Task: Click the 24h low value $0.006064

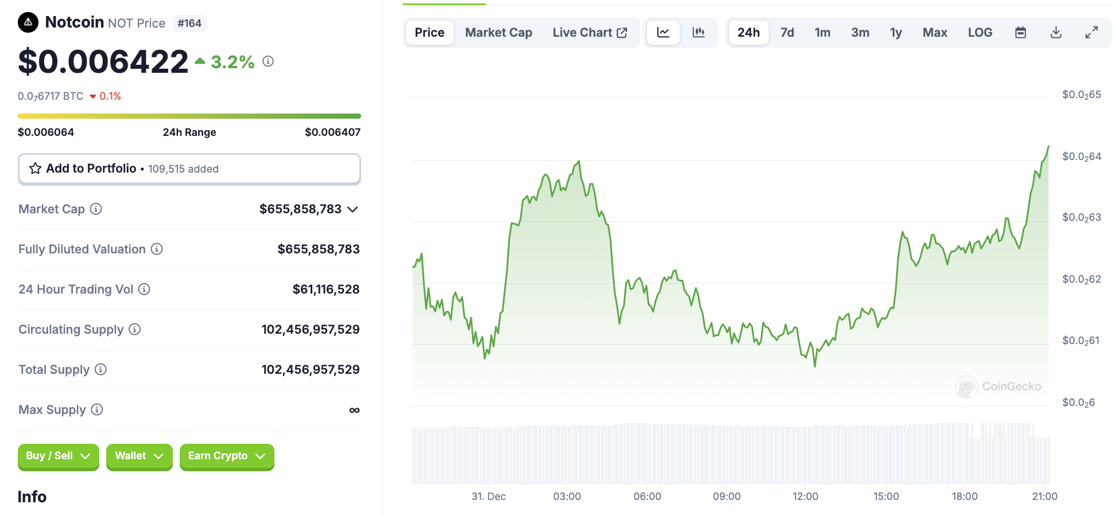Action: click(x=46, y=132)
